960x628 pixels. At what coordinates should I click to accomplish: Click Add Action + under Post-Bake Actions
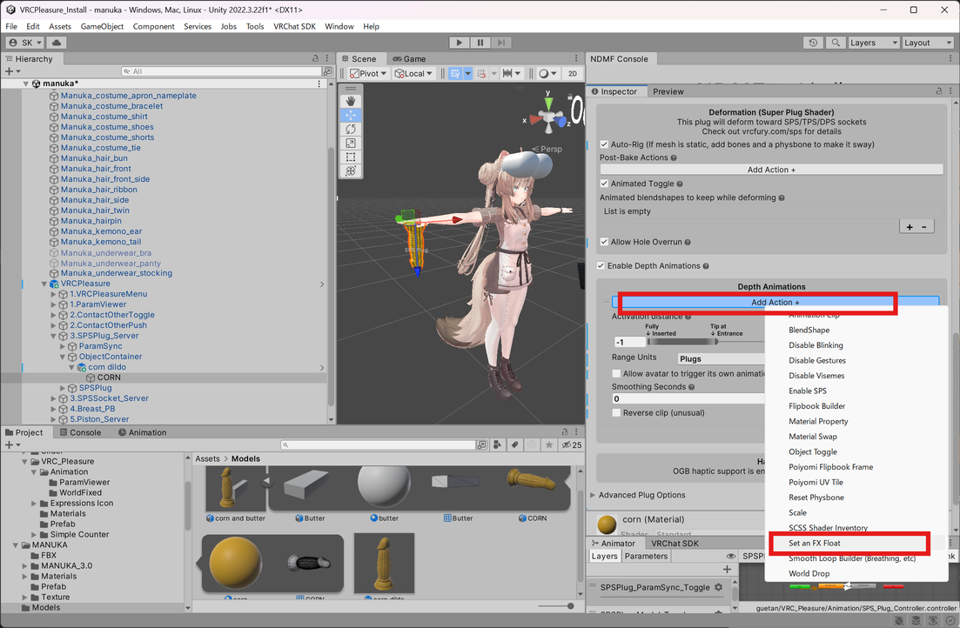click(771, 170)
